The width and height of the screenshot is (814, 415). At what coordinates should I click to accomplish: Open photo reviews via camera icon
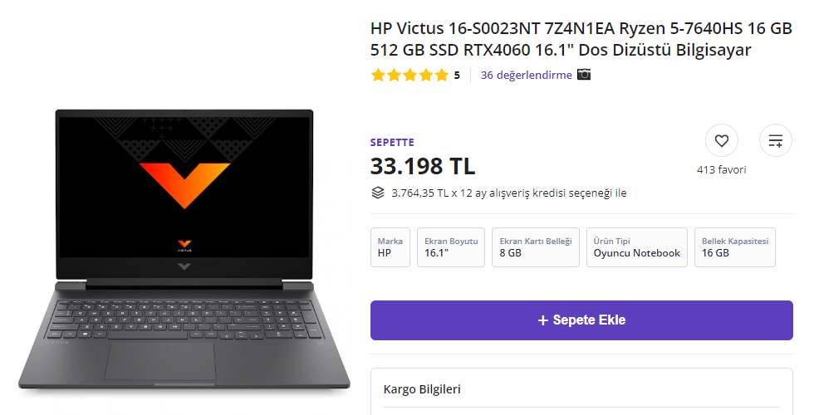coord(584,75)
